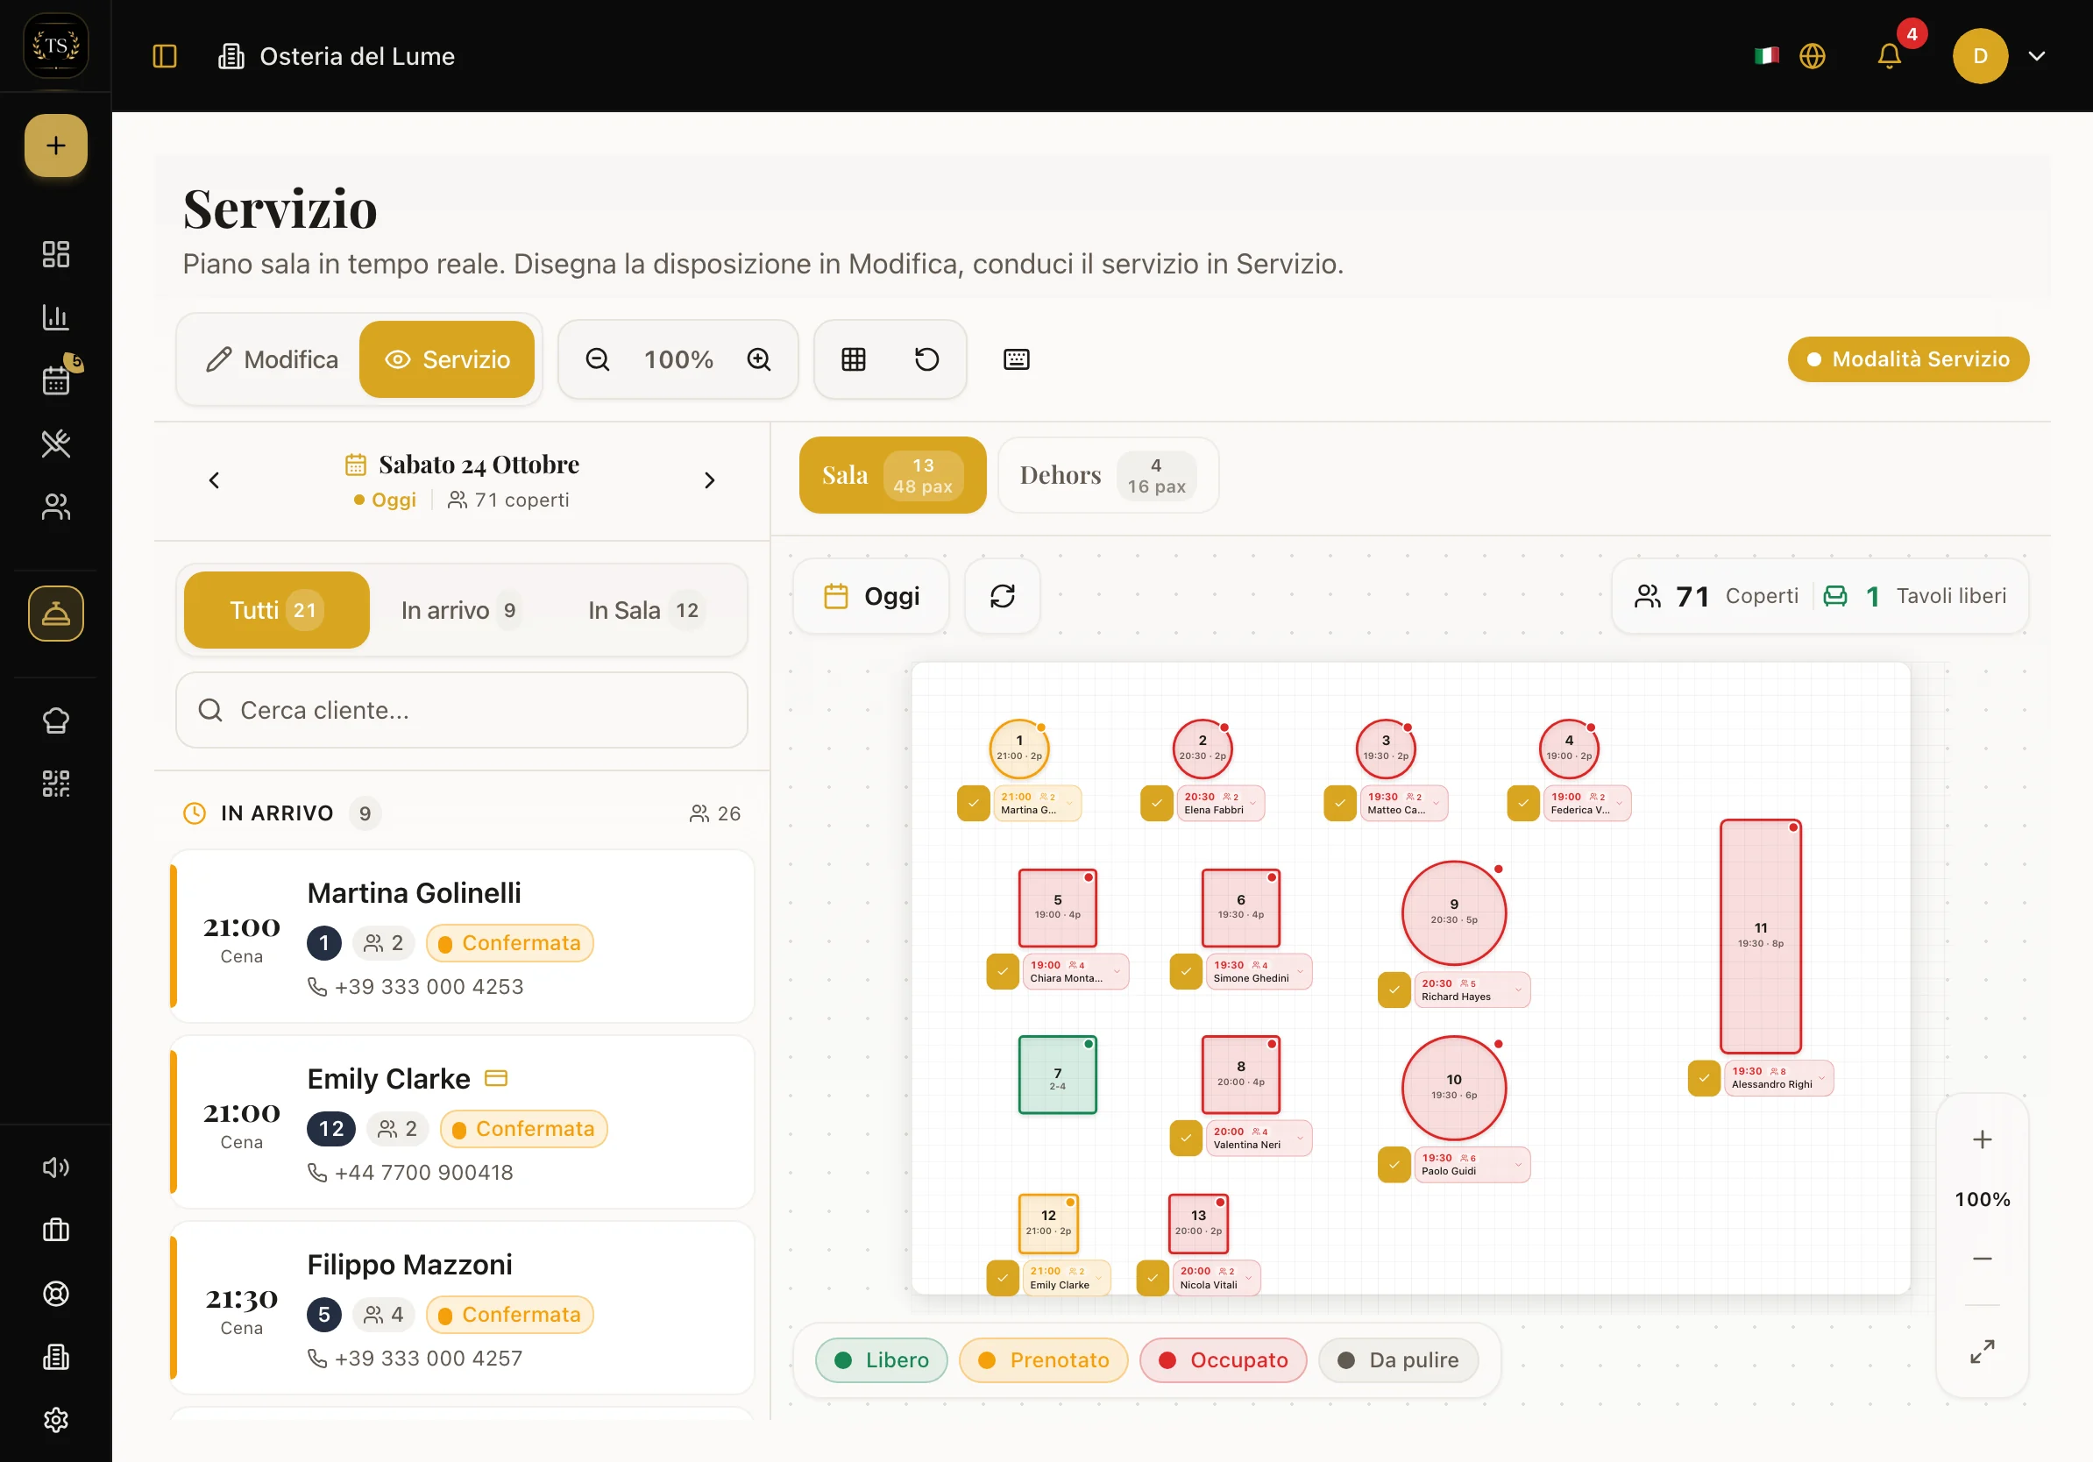Click the zoom out magnifier in toolbar
Screen dimensions: 2093x1462
[597, 359]
